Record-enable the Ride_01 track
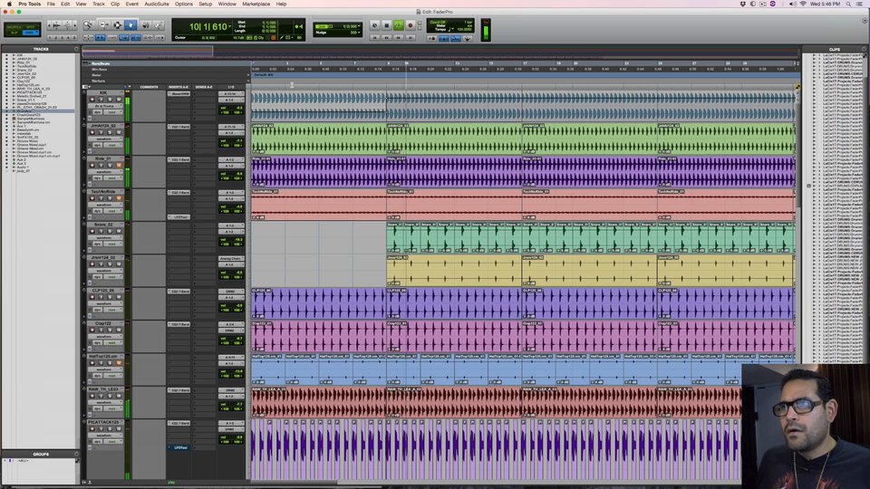The height and width of the screenshot is (489, 870). coord(92,165)
